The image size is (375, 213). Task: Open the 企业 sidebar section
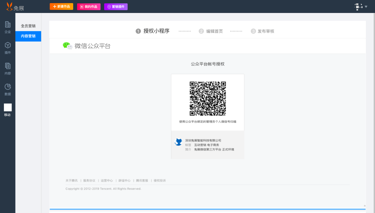(8, 27)
